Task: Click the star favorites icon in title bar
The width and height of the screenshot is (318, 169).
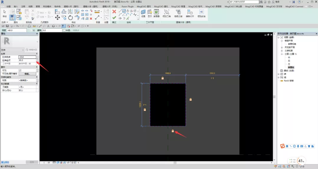Action: [x=269, y=2]
